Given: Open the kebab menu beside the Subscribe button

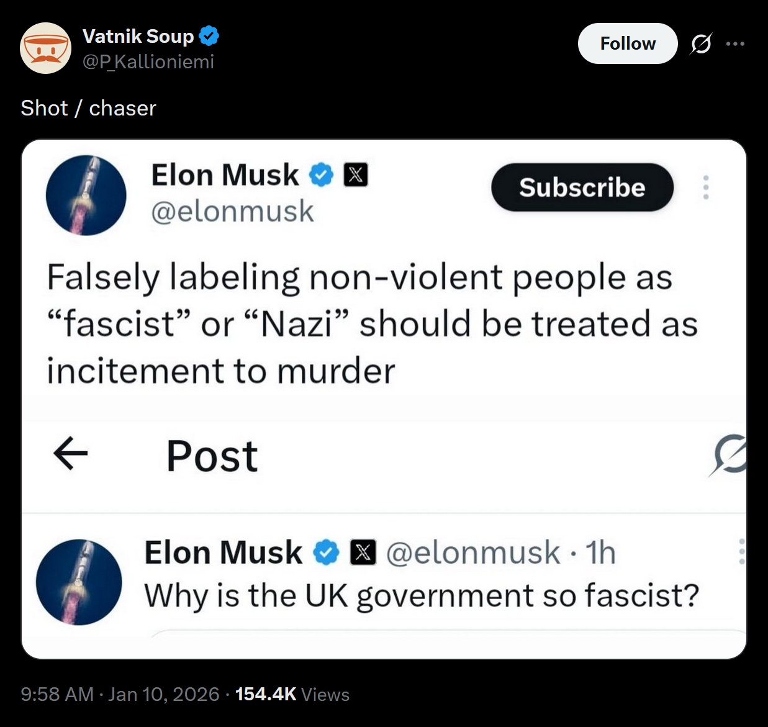Looking at the screenshot, I should click(706, 187).
